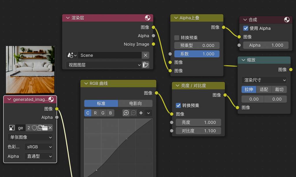The height and width of the screenshot is (177, 296).
Task: Uncheck 使用 Alpha in the 合成 node
Action: click(x=246, y=28)
